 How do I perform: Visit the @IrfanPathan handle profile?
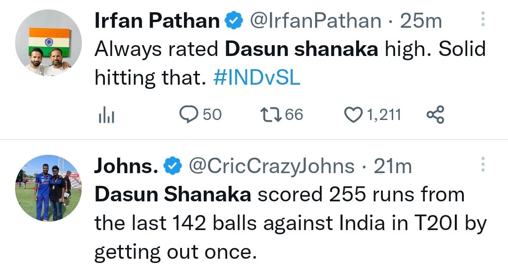click(315, 21)
